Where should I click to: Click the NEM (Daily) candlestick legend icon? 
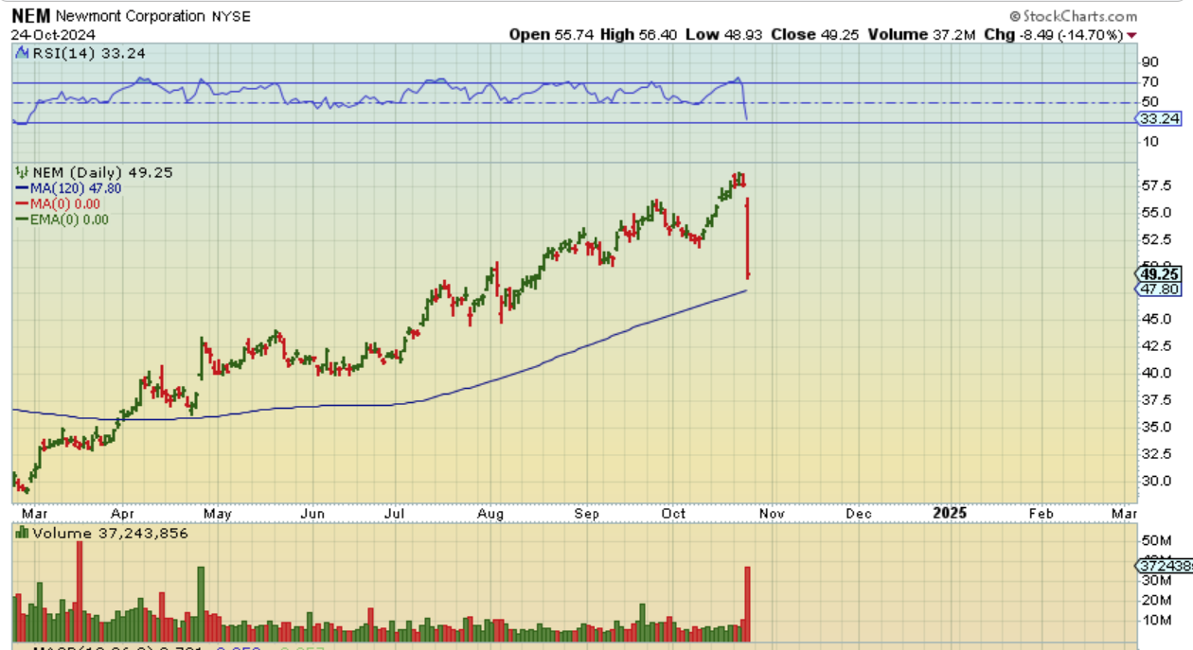click(23, 172)
